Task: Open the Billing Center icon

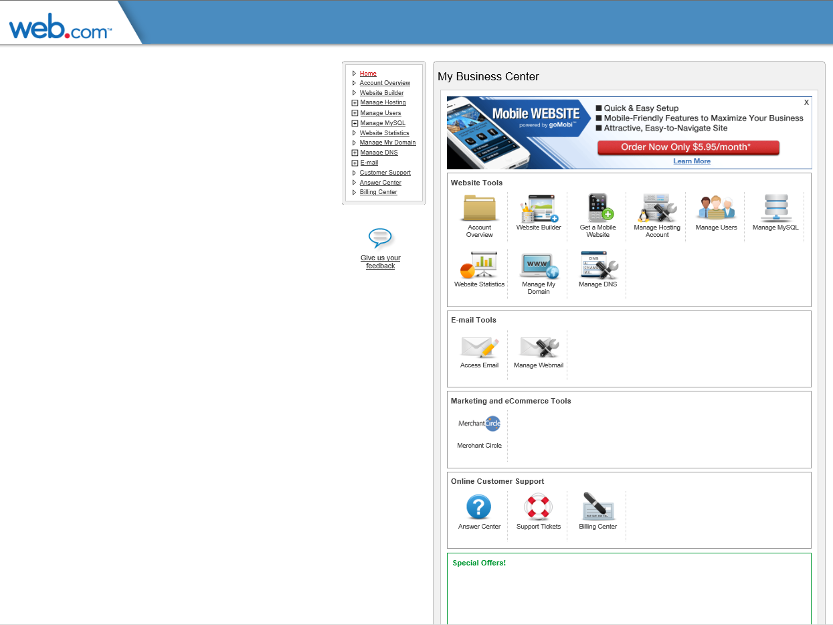Action: point(598,507)
